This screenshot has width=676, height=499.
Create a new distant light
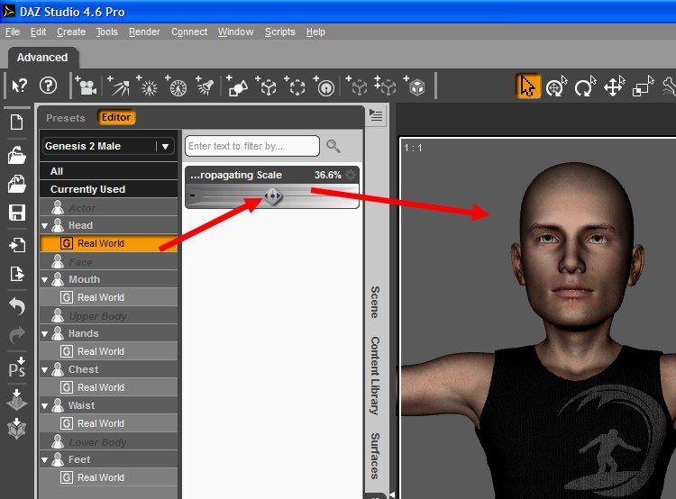pyautogui.click(x=176, y=86)
